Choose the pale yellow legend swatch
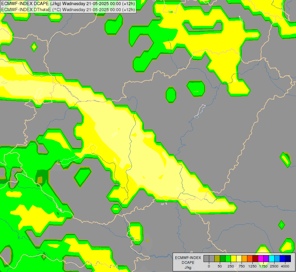 click(x=239, y=258)
